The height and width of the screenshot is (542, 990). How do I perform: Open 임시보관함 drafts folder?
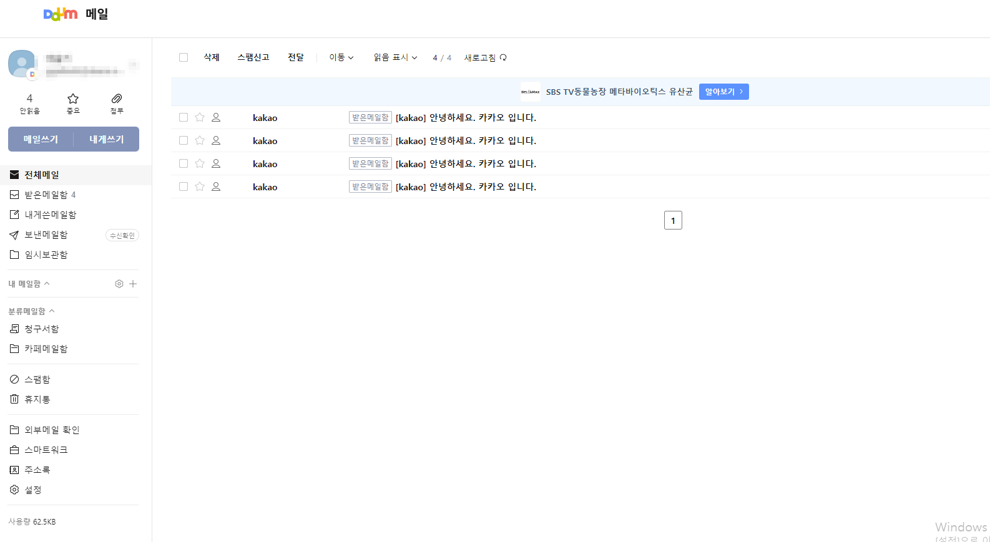[x=46, y=255]
